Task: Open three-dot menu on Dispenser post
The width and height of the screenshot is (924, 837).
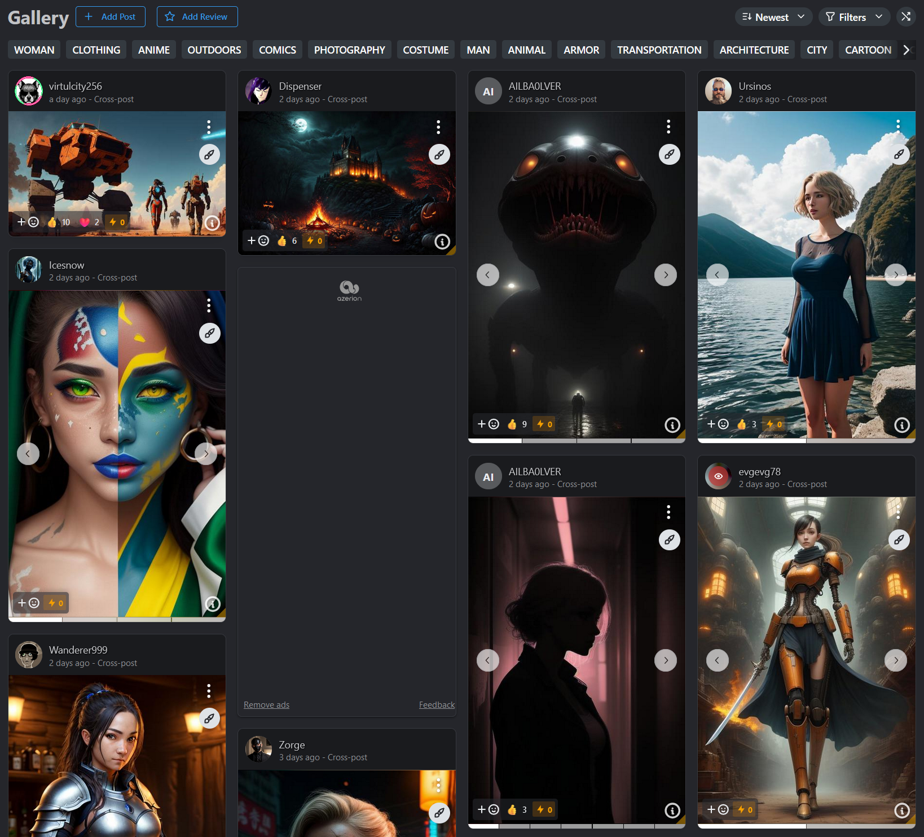Action: pos(438,127)
